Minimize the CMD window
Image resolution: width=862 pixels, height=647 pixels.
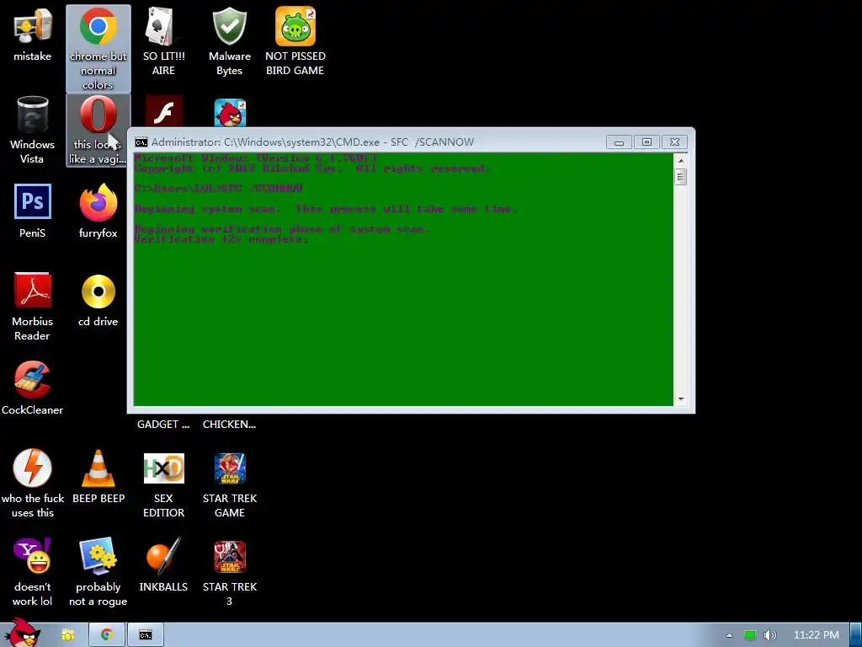(x=619, y=142)
